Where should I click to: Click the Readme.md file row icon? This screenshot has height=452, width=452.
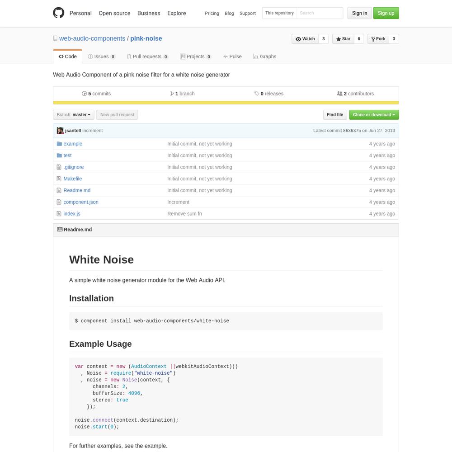(x=59, y=190)
